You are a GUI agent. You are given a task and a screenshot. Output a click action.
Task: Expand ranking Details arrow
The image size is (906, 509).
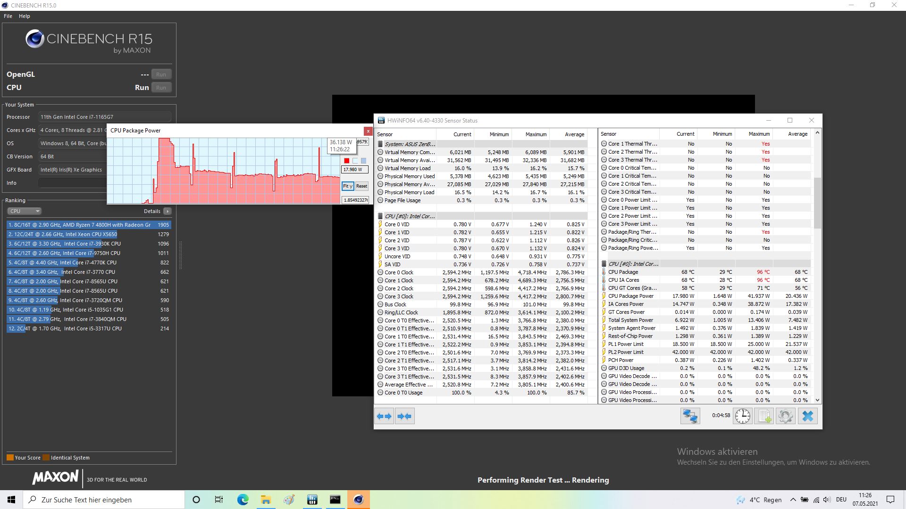168,211
